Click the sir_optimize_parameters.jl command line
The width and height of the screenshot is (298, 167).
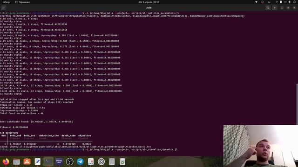point(89,13)
